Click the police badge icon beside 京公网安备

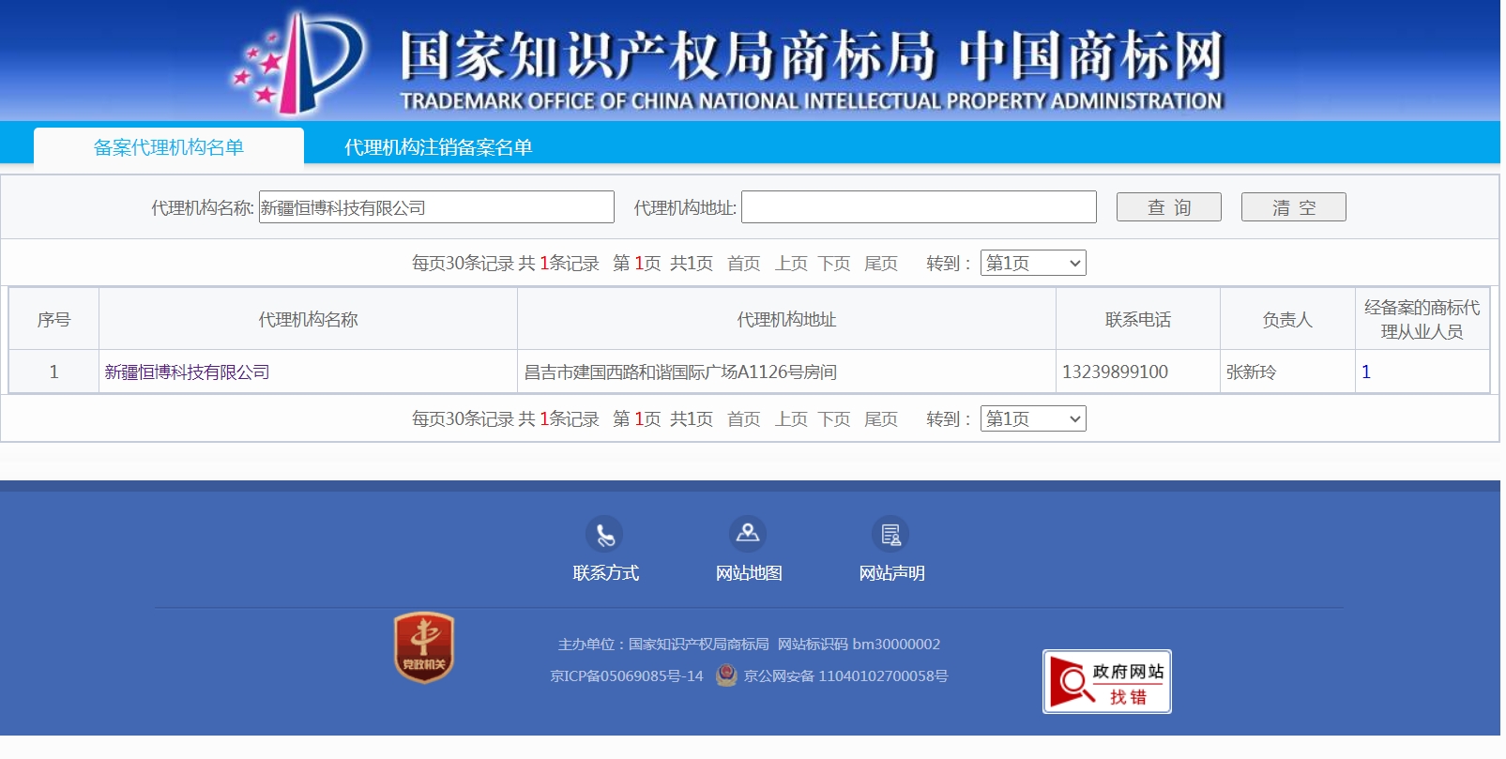pyautogui.click(x=726, y=676)
